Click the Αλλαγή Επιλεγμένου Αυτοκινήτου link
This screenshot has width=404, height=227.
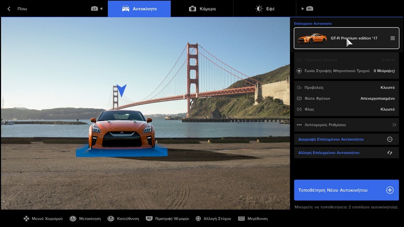329,153
